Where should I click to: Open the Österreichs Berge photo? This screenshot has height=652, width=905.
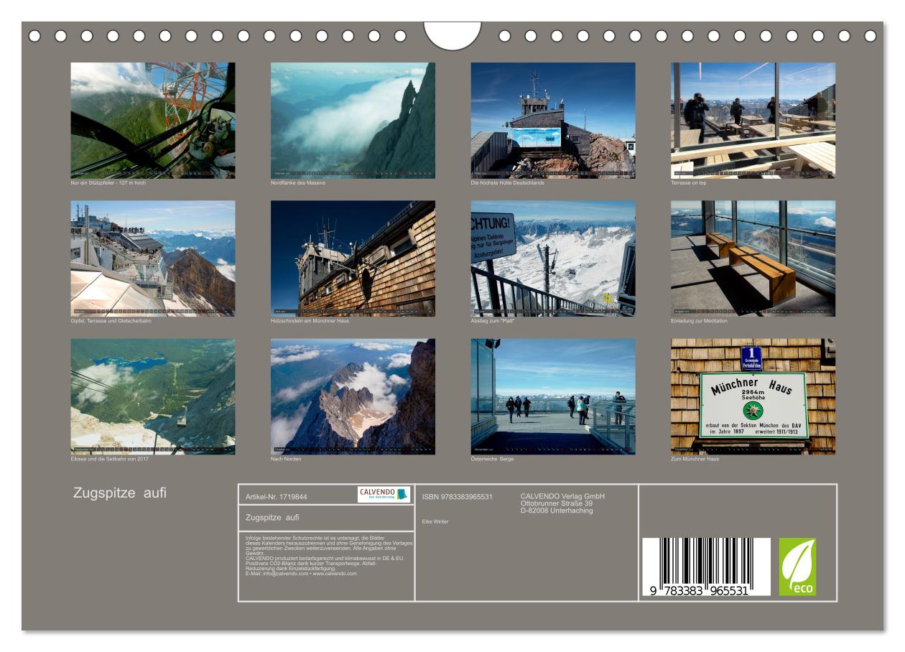(553, 397)
